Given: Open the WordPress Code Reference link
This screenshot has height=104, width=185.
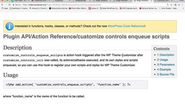Looking at the screenshot, I should click(126, 26).
